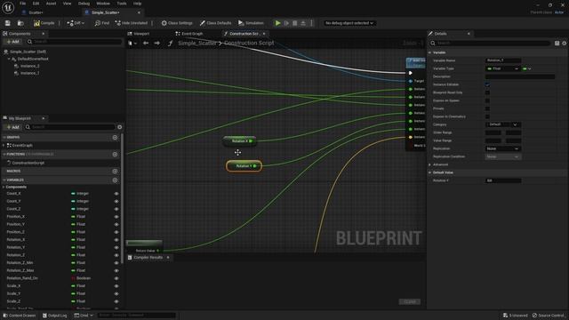569x320 pixels.
Task: Toggle Hide Unrelated nodes
Action: [132, 23]
